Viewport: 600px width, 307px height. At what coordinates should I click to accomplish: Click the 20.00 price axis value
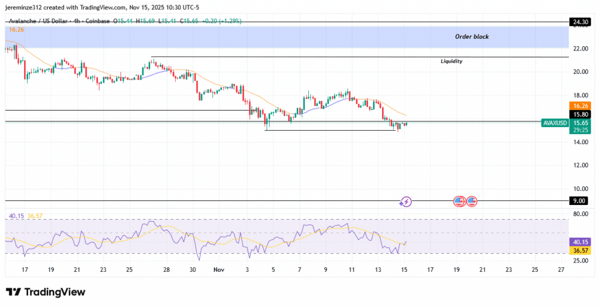581,71
